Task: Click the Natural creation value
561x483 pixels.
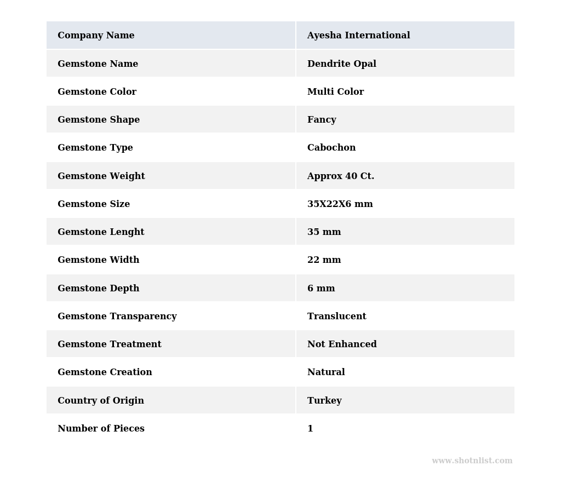Action: coord(326,372)
